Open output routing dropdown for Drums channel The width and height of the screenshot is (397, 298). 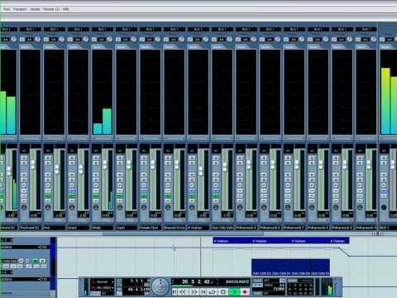click(x=78, y=29)
